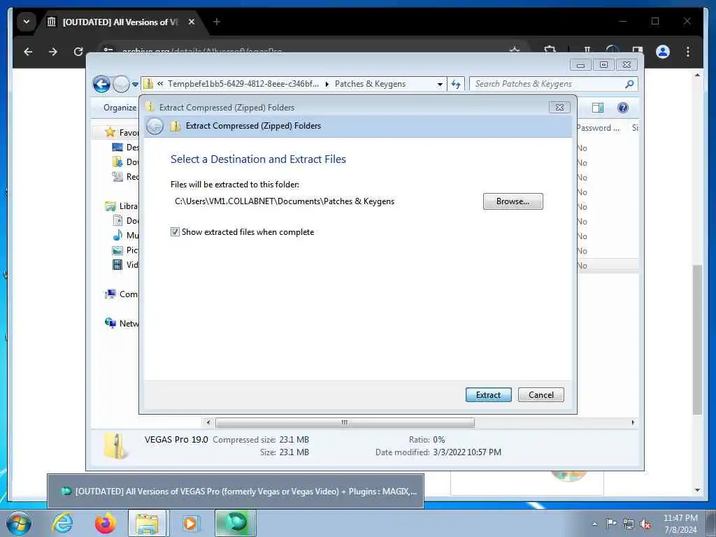Open Chrome's tab search dropdown
The image size is (716, 537).
coord(27,22)
